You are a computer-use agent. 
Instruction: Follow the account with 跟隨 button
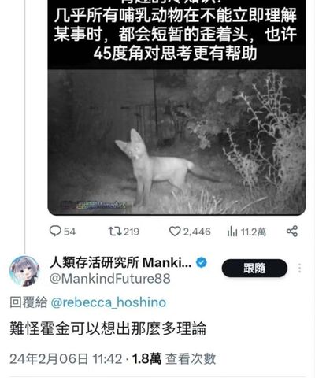pos(254,268)
